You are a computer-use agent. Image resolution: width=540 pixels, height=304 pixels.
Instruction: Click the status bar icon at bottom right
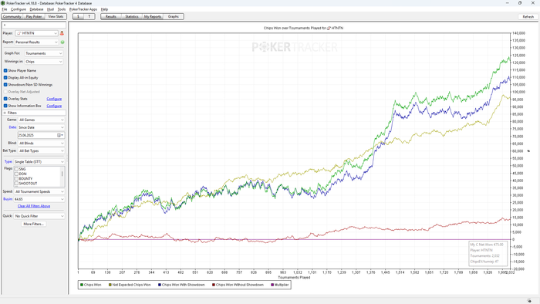pos(529,301)
